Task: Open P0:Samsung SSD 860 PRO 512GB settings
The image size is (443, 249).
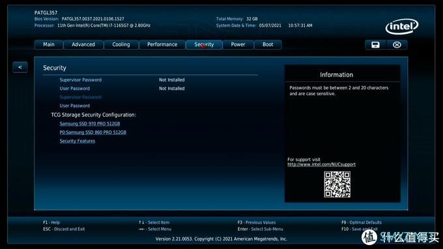Action: 93,132
